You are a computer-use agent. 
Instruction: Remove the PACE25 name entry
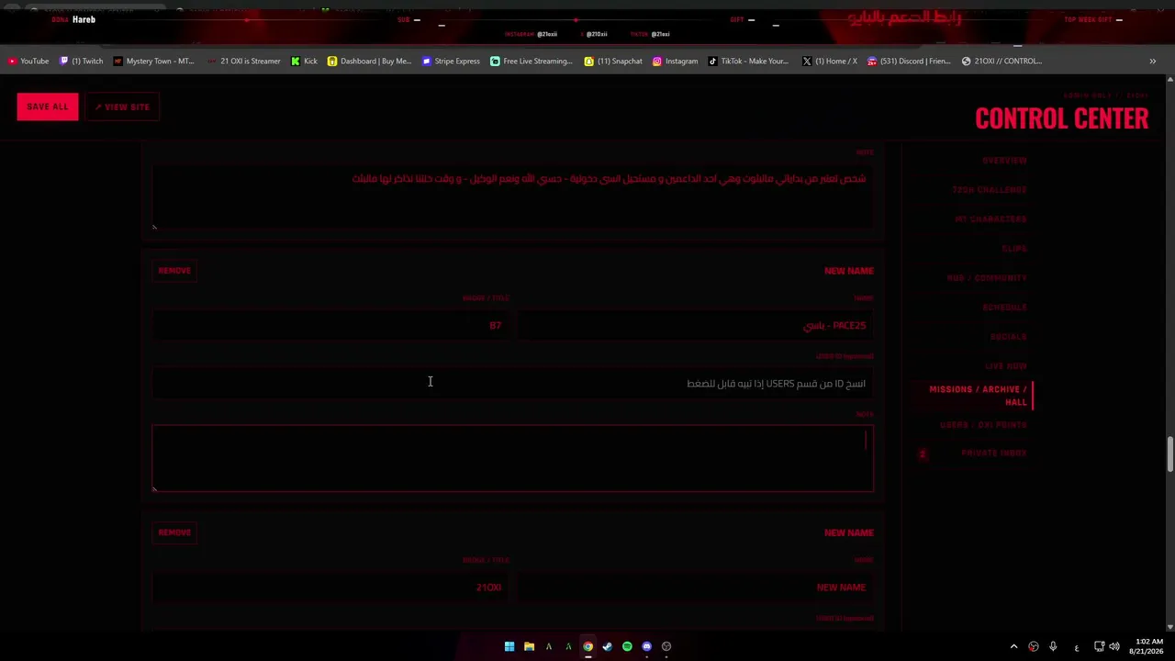pos(174,271)
